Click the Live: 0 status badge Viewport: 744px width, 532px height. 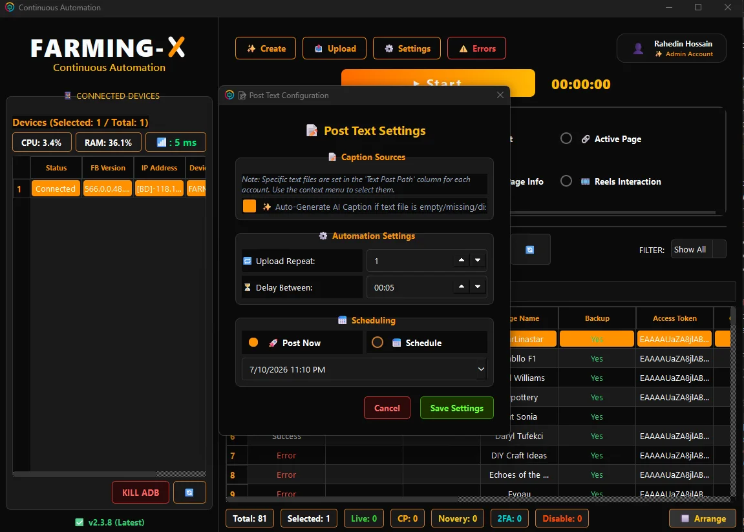click(364, 518)
